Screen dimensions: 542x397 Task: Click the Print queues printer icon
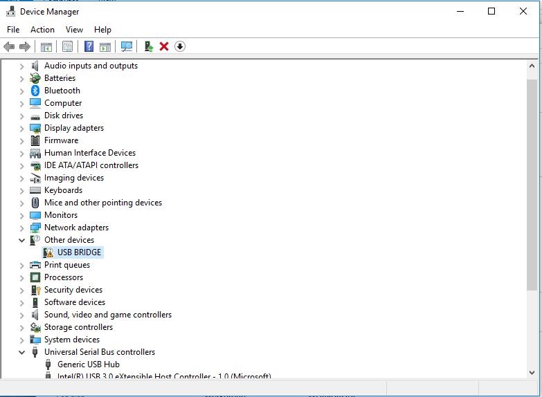pyautogui.click(x=35, y=265)
